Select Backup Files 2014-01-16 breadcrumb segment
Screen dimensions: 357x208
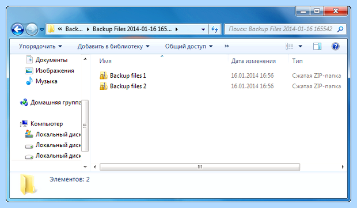132,29
